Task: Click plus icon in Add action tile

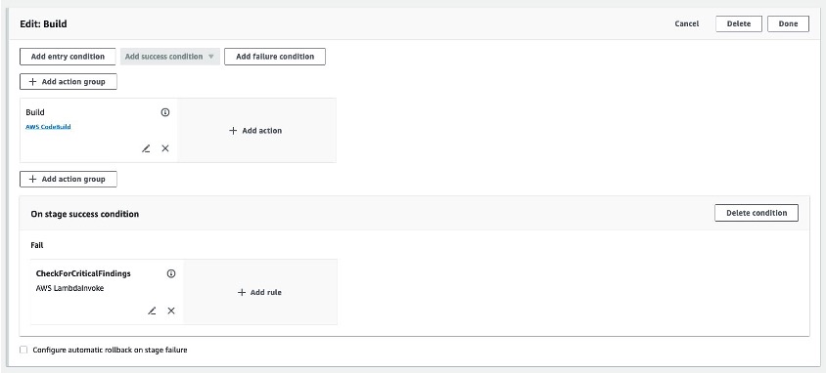Action: [233, 131]
